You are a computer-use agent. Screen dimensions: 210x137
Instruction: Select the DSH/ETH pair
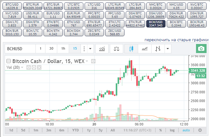[x=33, y=24]
